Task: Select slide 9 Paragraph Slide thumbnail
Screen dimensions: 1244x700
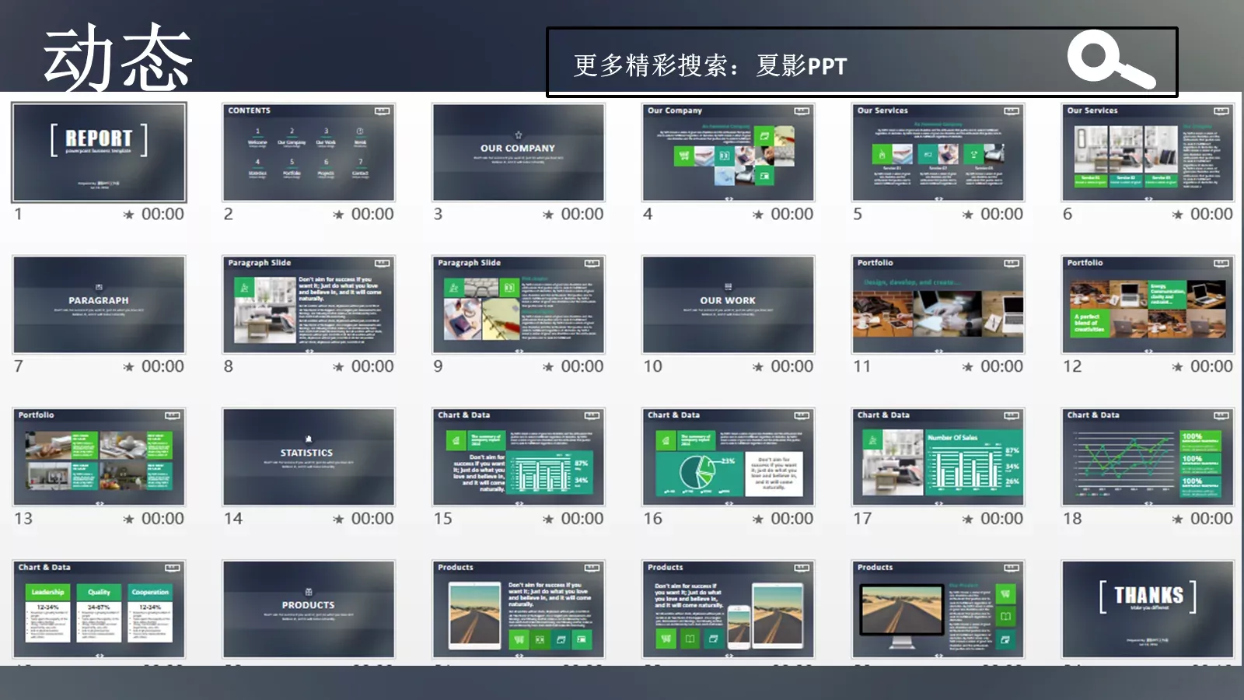Action: (519, 304)
